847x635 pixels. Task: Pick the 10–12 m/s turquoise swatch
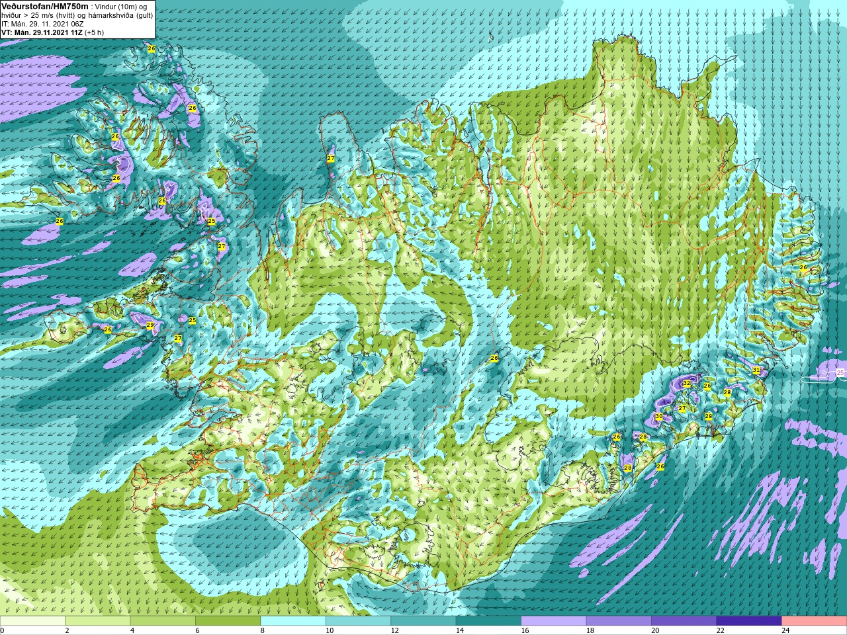pos(358,621)
